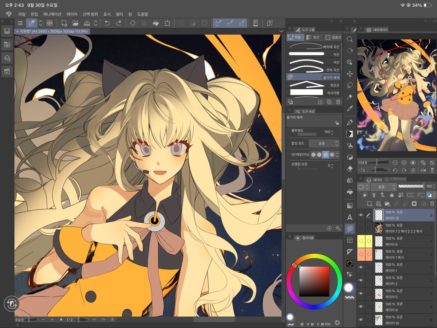
Task: Open 레이어 menu
Action: [x=72, y=14]
